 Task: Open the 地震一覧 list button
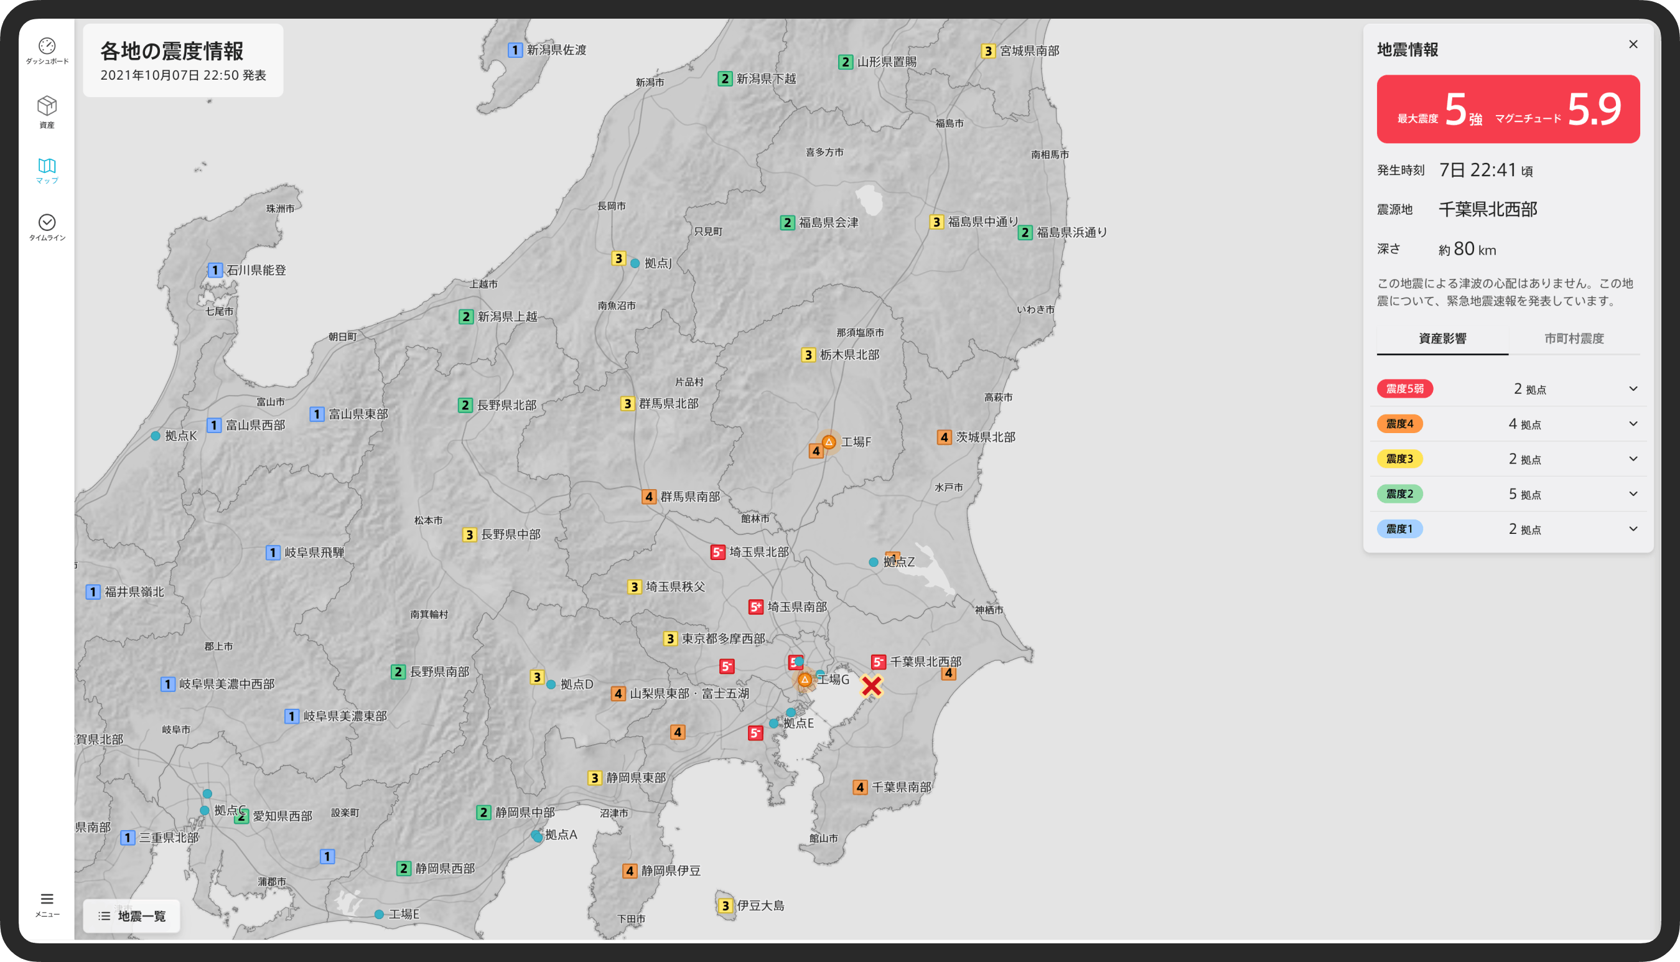click(131, 916)
